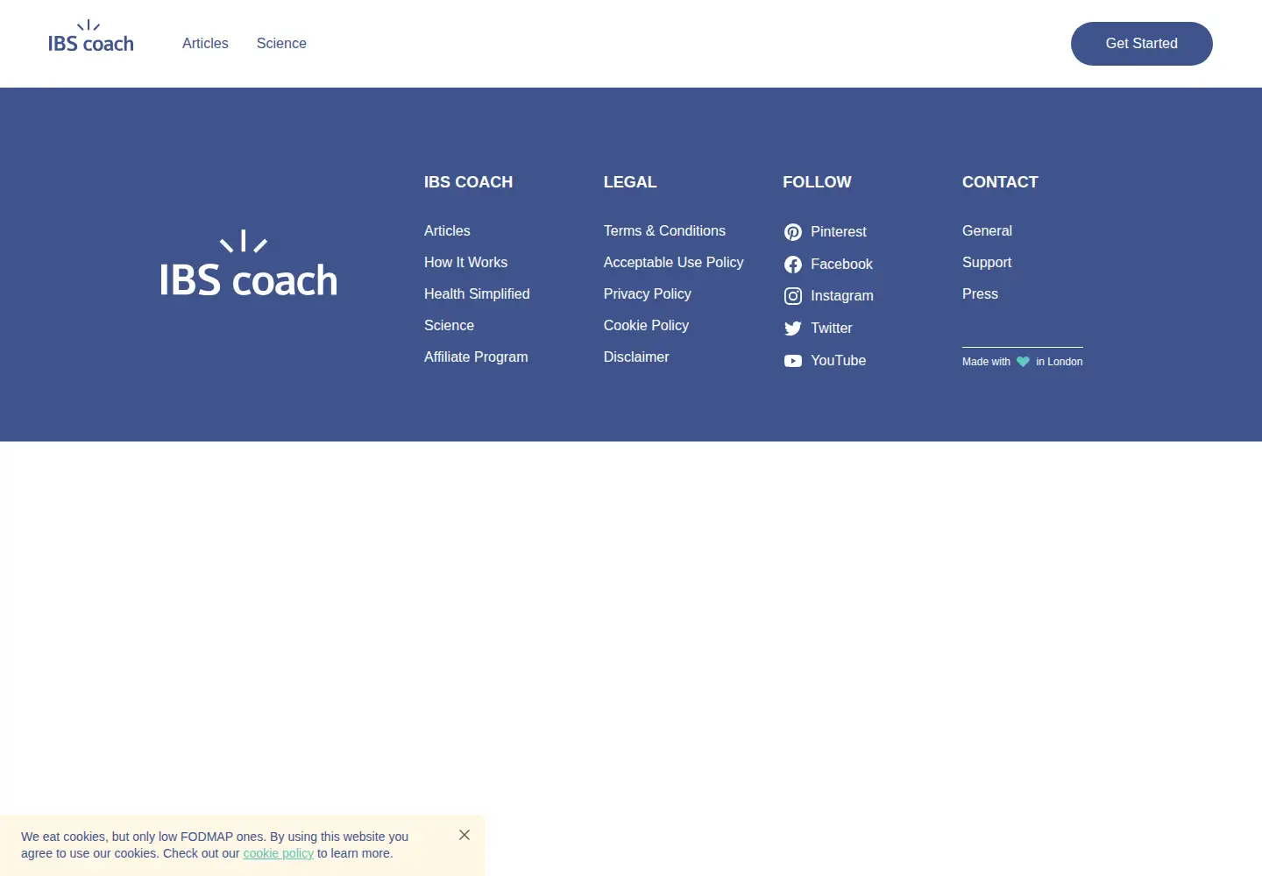1262x876 pixels.
Task: Open the cookie policy link in banner
Action: 278,853
